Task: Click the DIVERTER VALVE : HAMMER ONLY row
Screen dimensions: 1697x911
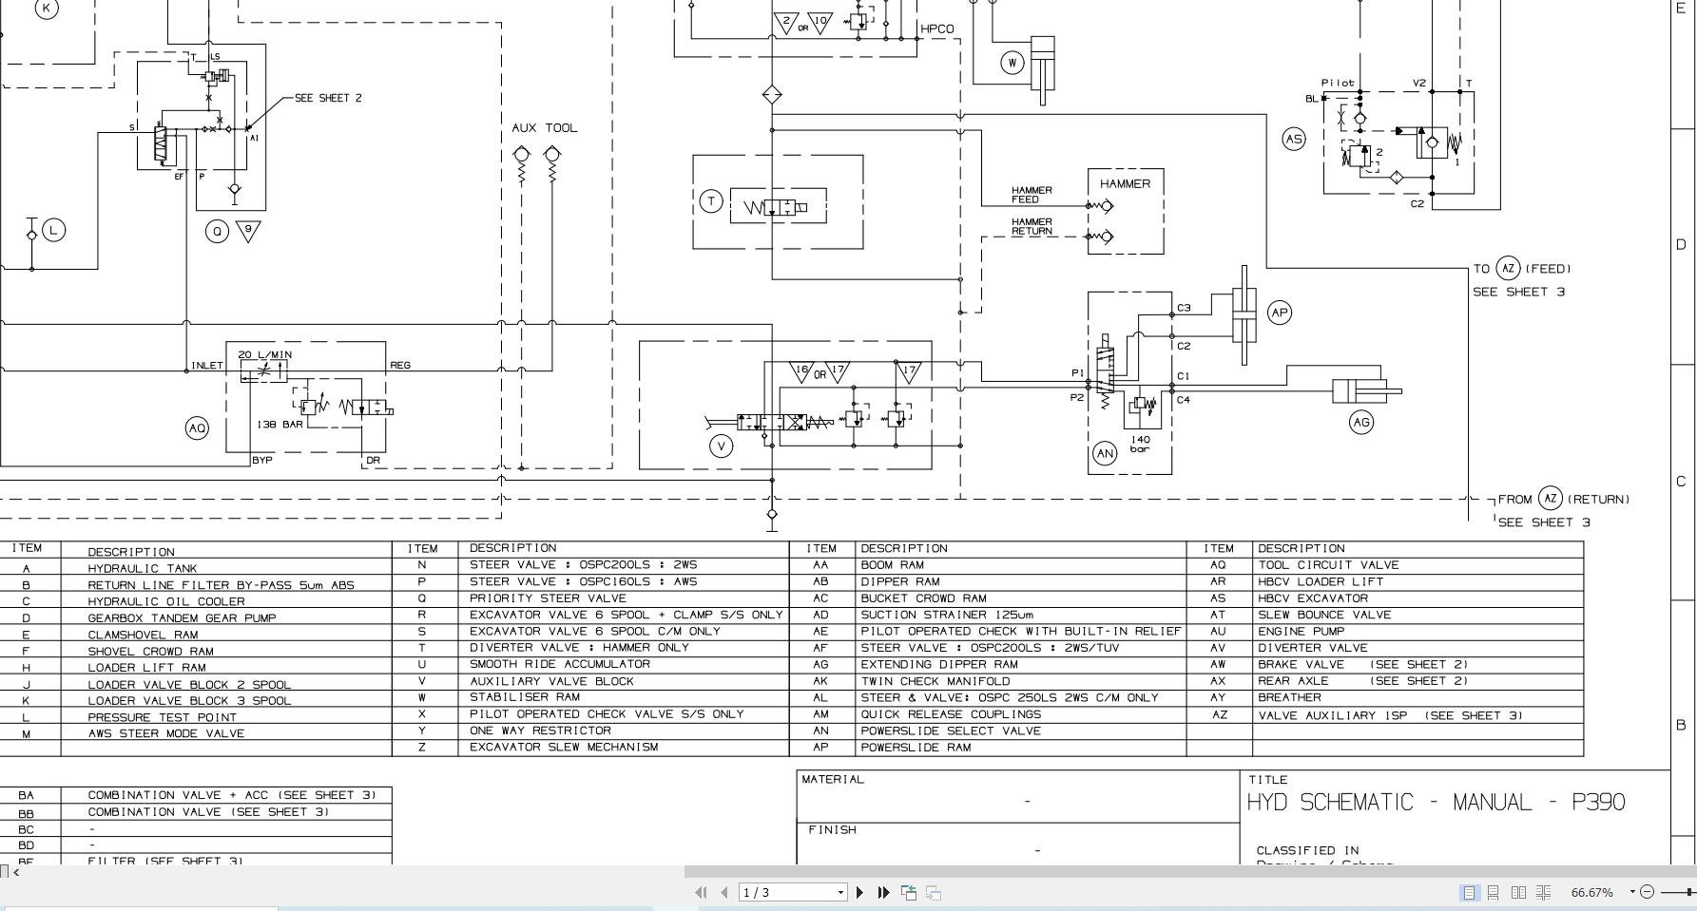Action: [591, 648]
